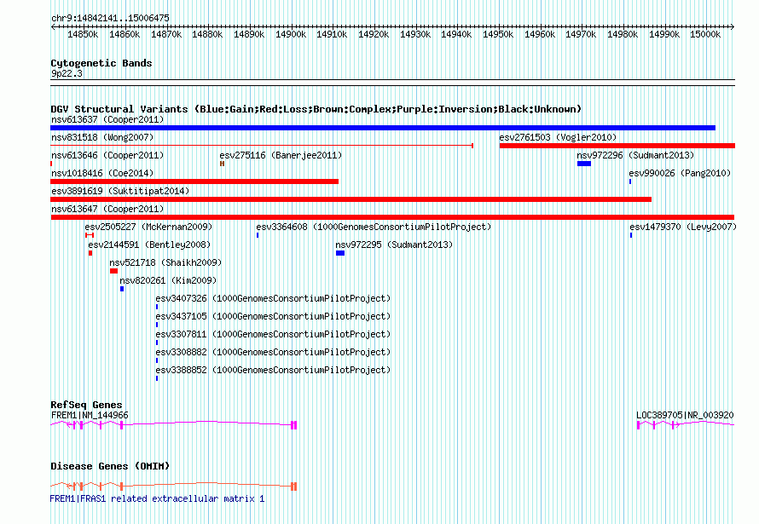
Task: Click the red nsv1018416 loss bar
Action: pos(194,181)
